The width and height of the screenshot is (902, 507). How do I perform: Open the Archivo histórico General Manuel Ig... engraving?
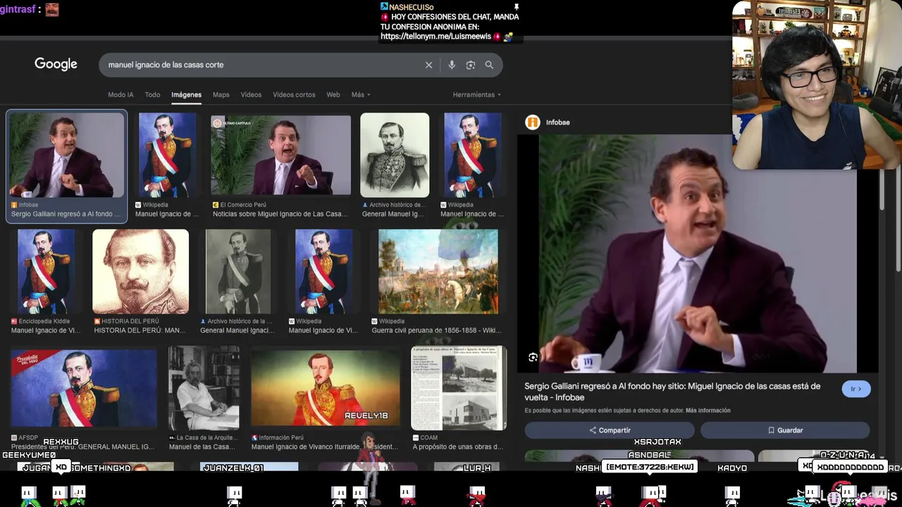(x=395, y=155)
